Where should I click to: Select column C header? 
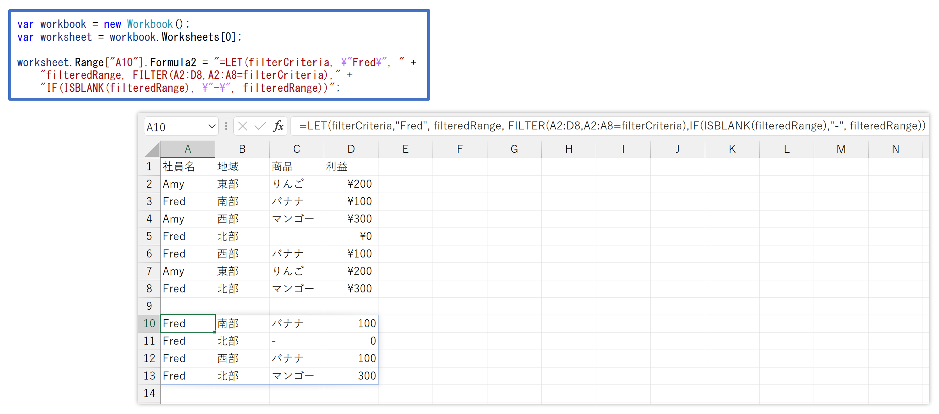pos(296,149)
